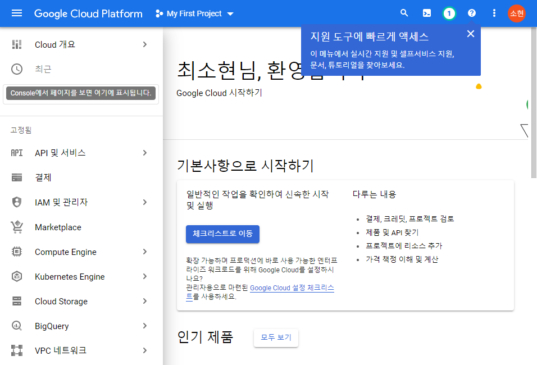This screenshot has height=365, width=537.
Task: Open the three-dot more options menu
Action: (x=494, y=13)
